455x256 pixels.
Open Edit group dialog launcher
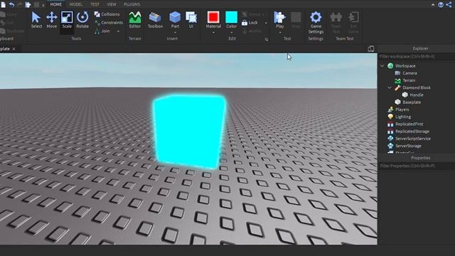(x=267, y=40)
